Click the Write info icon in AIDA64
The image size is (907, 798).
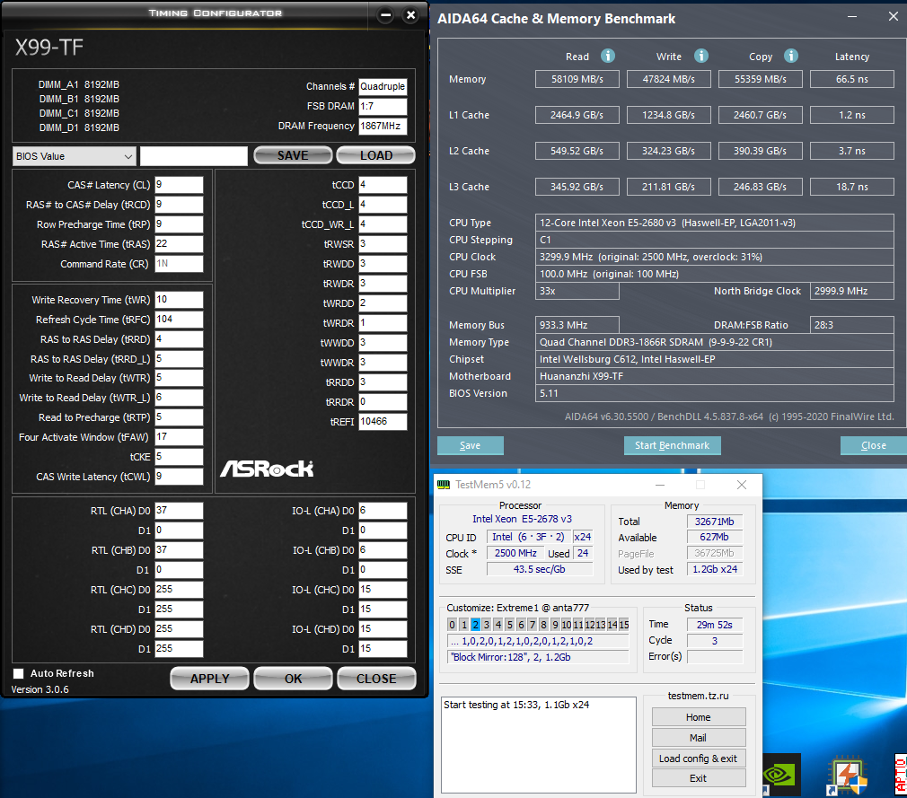tap(701, 56)
